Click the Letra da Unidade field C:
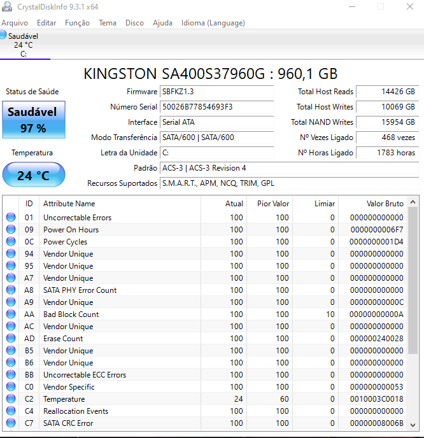This screenshot has width=424, height=438. point(216,153)
